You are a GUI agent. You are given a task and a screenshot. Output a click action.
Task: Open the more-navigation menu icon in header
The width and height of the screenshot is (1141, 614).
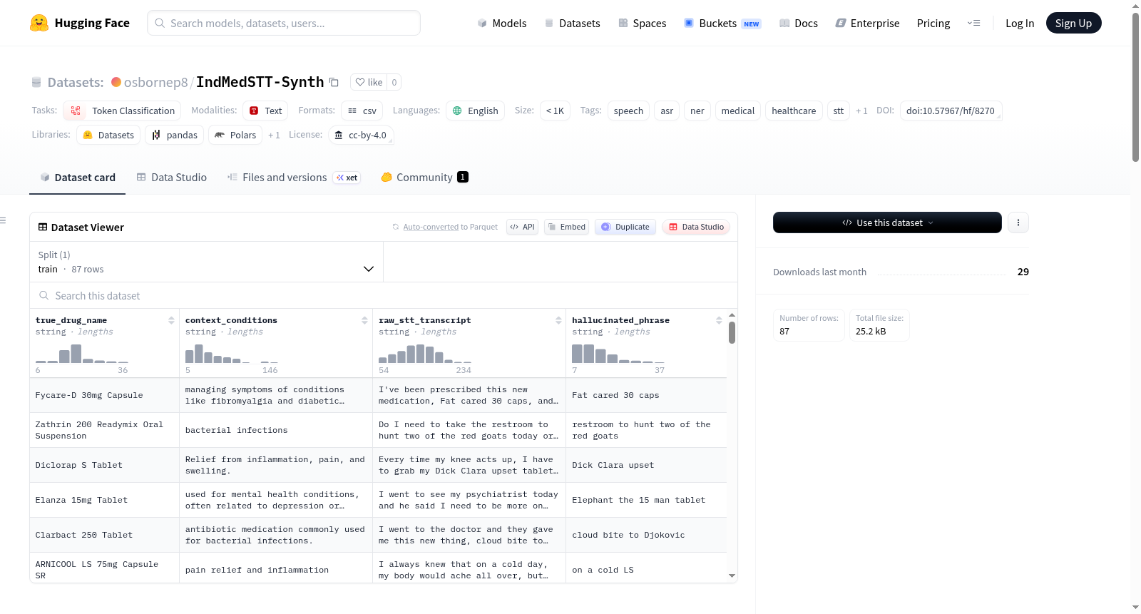point(973,23)
